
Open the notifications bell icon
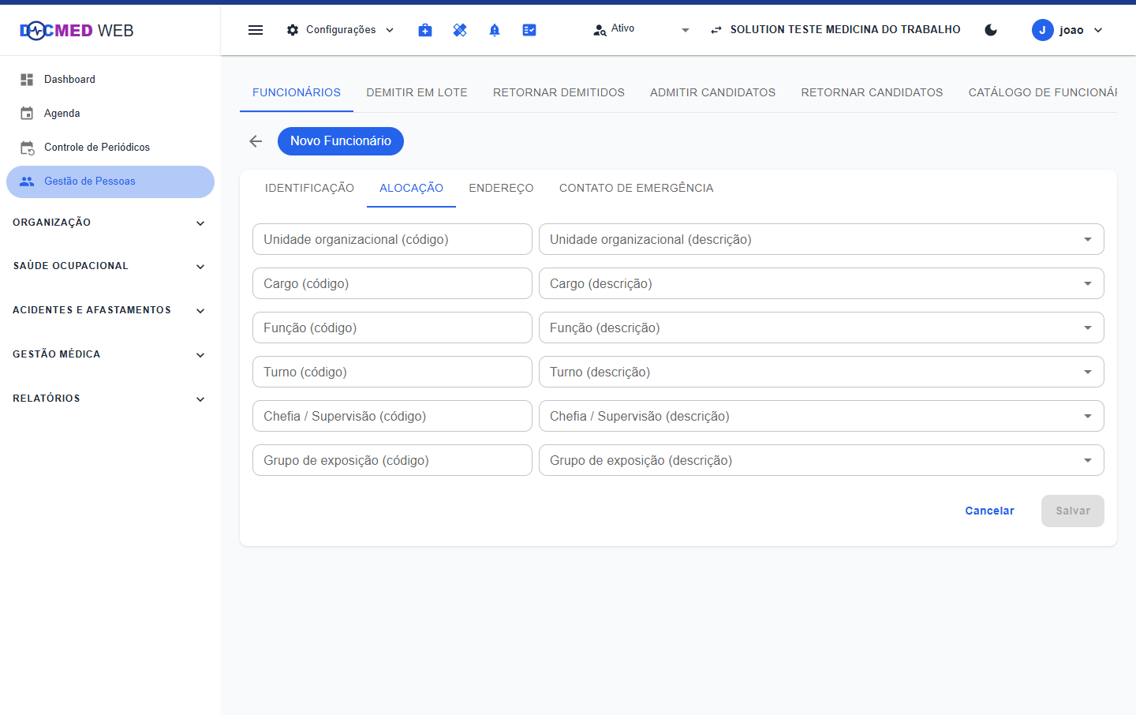coord(495,30)
